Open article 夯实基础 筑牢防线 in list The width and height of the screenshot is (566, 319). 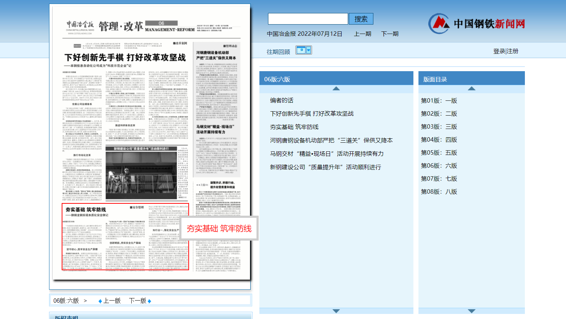pyautogui.click(x=294, y=127)
